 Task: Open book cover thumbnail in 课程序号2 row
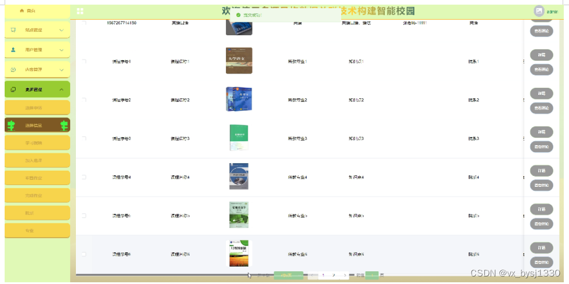(x=239, y=99)
